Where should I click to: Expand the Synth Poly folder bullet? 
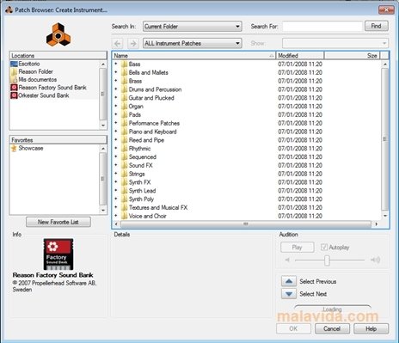(116, 199)
